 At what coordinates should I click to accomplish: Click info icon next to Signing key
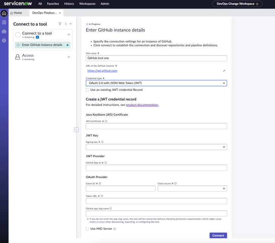[102, 142]
